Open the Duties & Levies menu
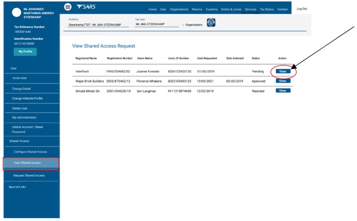The width and height of the screenshot is (357, 221). pyautogui.click(x=231, y=9)
